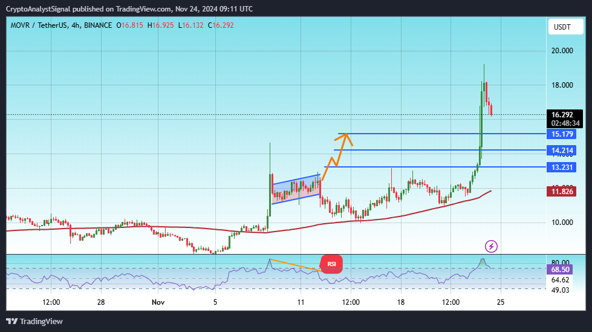The image size is (592, 332).
Task: Click the 28 date label on time axis
Action: click(x=101, y=302)
